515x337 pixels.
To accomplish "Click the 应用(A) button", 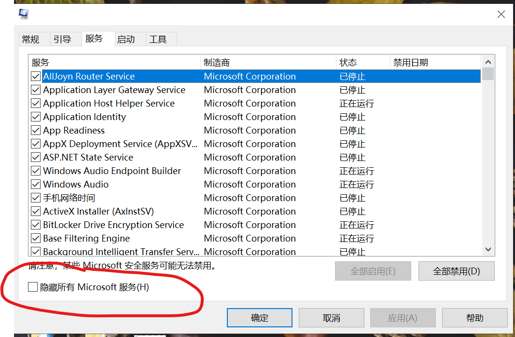I will 403,318.
